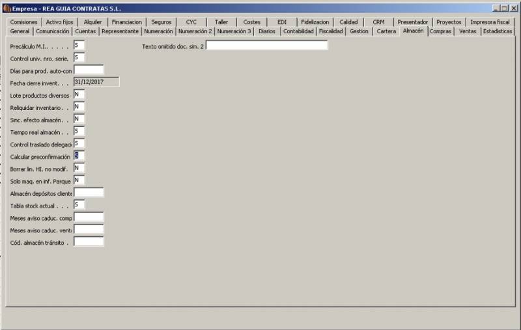Image resolution: width=521 pixels, height=330 pixels.
Task: Maximize the Empresa window
Action: (x=505, y=8)
